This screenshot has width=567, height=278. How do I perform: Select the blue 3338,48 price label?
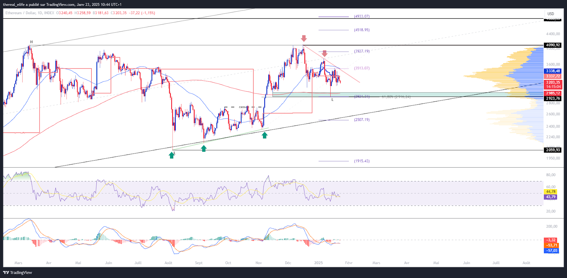(x=553, y=71)
